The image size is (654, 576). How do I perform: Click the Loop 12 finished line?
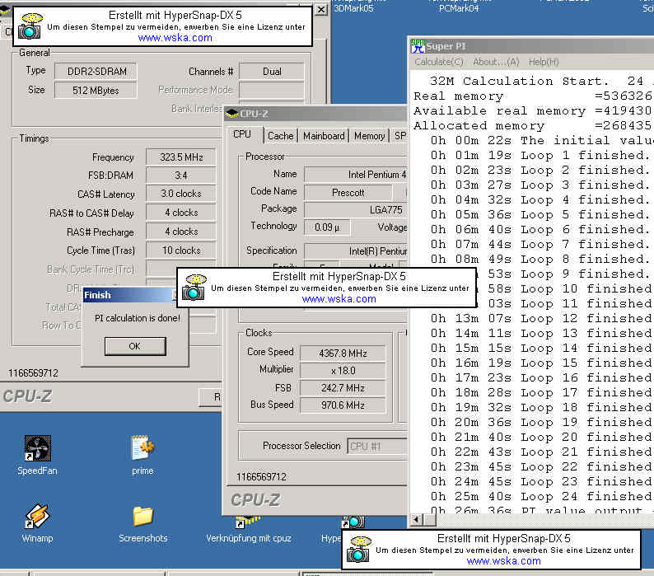(x=541, y=318)
